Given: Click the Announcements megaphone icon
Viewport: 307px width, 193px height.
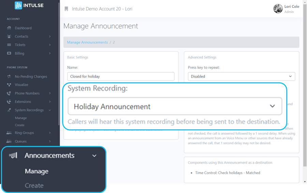Looking at the screenshot, I should click(x=13, y=155).
